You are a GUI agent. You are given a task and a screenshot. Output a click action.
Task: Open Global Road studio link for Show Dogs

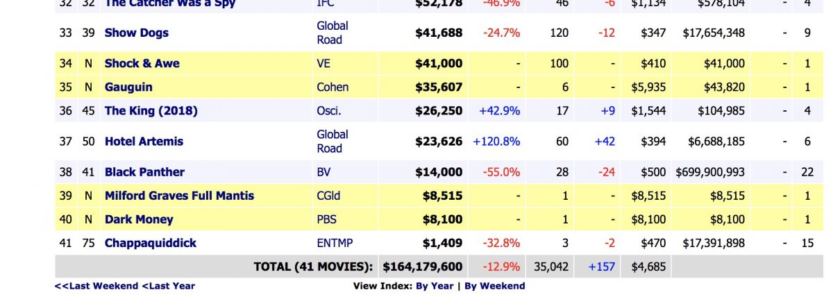(332, 33)
